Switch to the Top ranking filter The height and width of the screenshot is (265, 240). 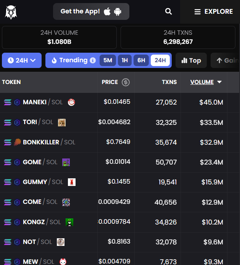pyautogui.click(x=191, y=60)
